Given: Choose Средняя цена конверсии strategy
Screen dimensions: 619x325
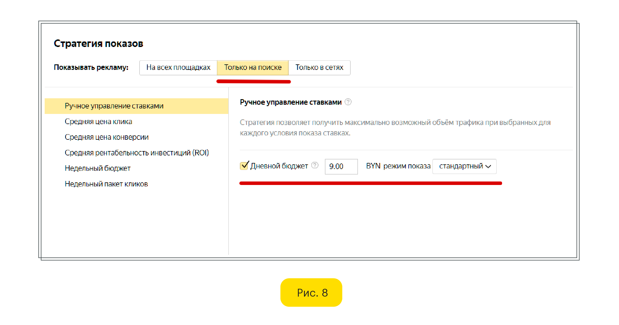Looking at the screenshot, I should pos(106,137).
